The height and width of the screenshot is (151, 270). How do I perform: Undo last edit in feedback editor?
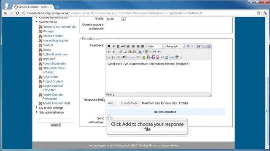coord(188,46)
